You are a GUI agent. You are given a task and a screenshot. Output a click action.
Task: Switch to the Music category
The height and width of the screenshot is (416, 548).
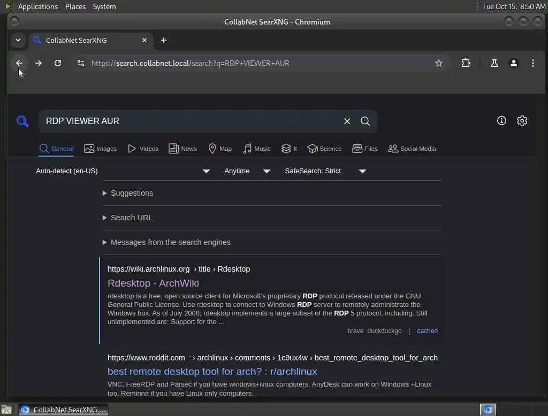pos(256,149)
